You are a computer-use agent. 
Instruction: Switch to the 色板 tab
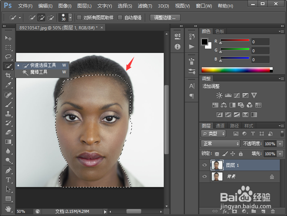click(x=220, y=31)
